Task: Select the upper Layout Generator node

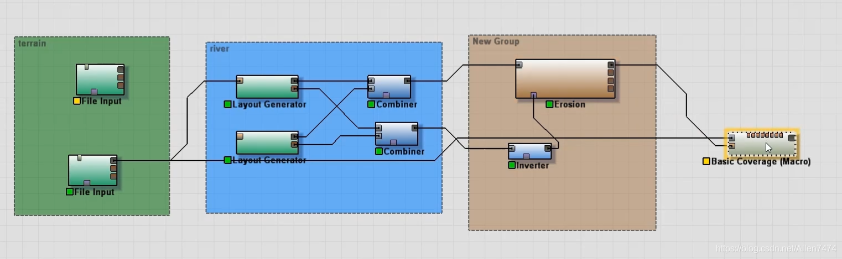Action: point(267,87)
